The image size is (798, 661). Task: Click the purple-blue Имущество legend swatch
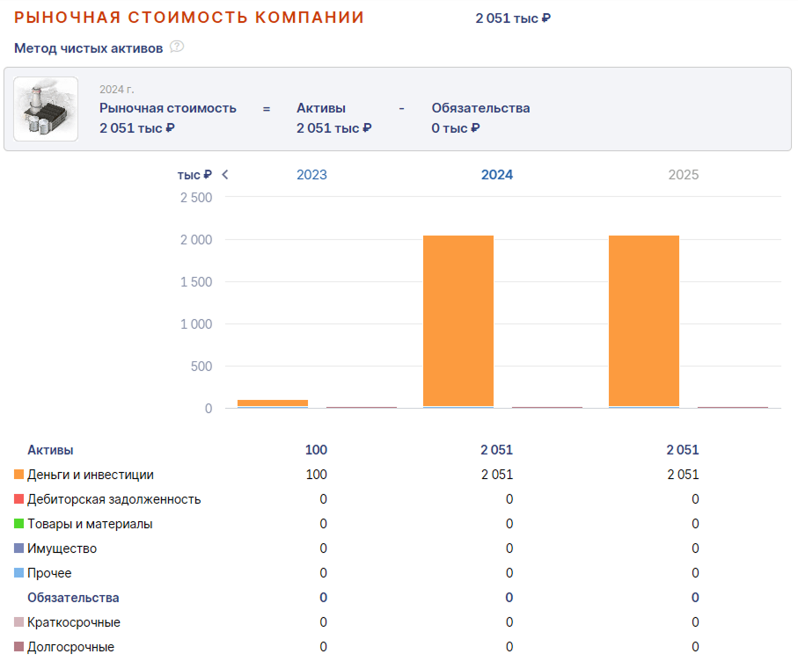18,548
